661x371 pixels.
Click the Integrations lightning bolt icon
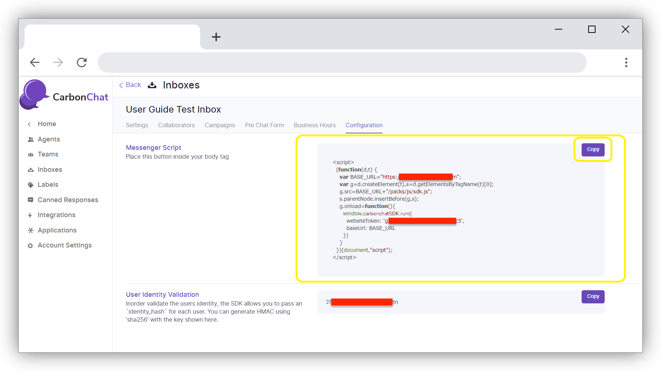30,215
